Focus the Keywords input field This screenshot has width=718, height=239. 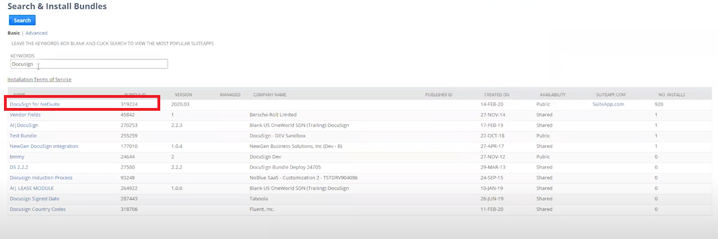[x=89, y=64]
